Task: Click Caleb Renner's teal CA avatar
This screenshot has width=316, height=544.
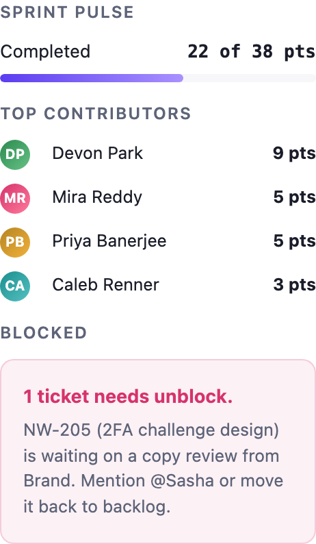Action: 15,286
